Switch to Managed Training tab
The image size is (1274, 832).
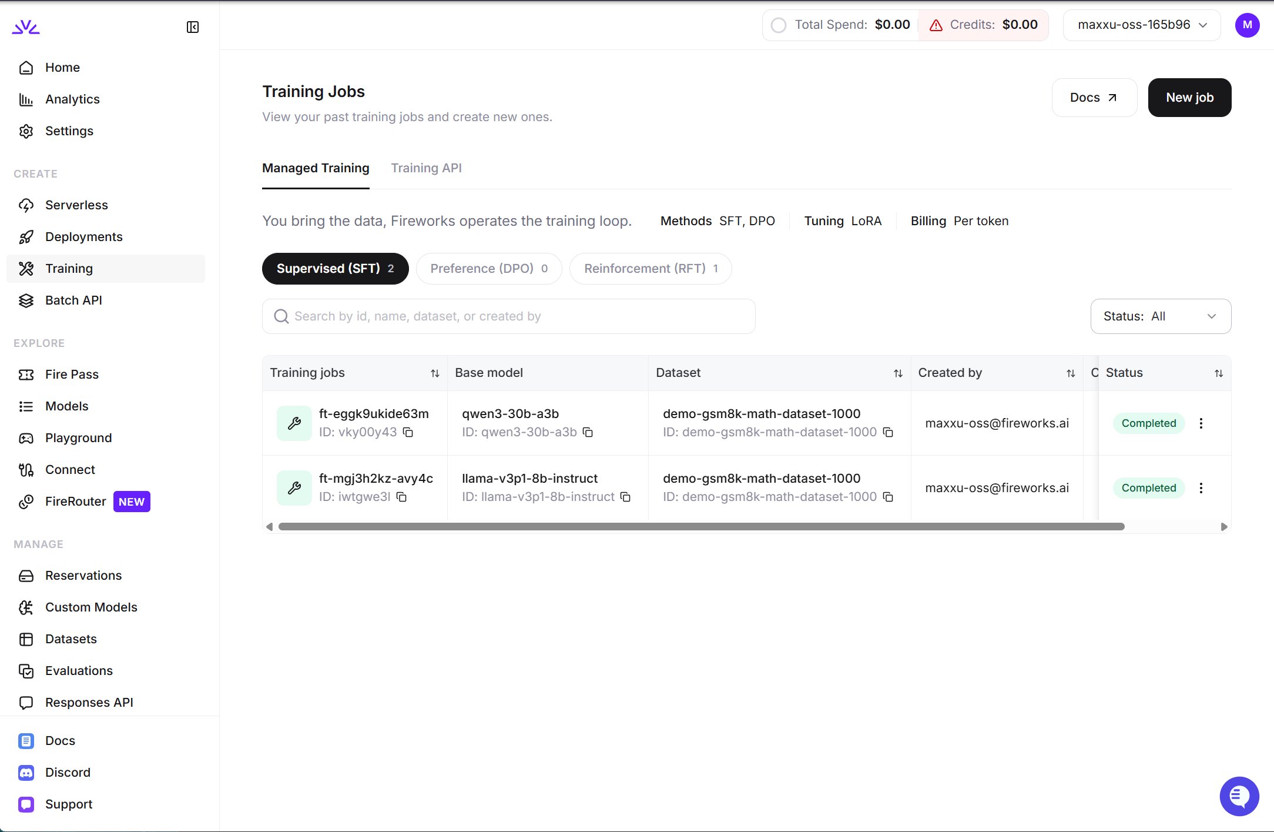[316, 168]
